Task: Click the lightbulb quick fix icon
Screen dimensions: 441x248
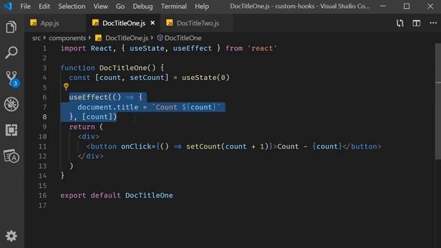Action: click(66, 86)
